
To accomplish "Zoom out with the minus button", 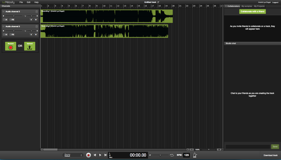I will pos(192,149).
